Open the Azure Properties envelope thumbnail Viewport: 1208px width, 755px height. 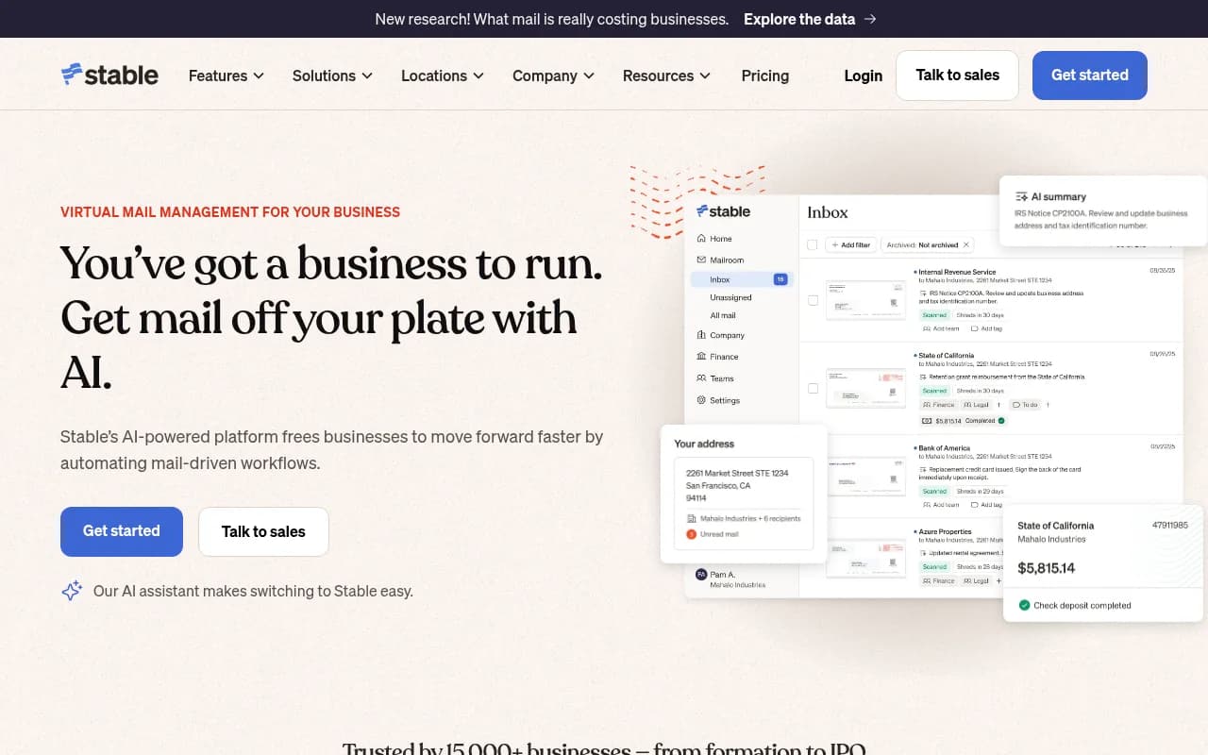(x=865, y=558)
